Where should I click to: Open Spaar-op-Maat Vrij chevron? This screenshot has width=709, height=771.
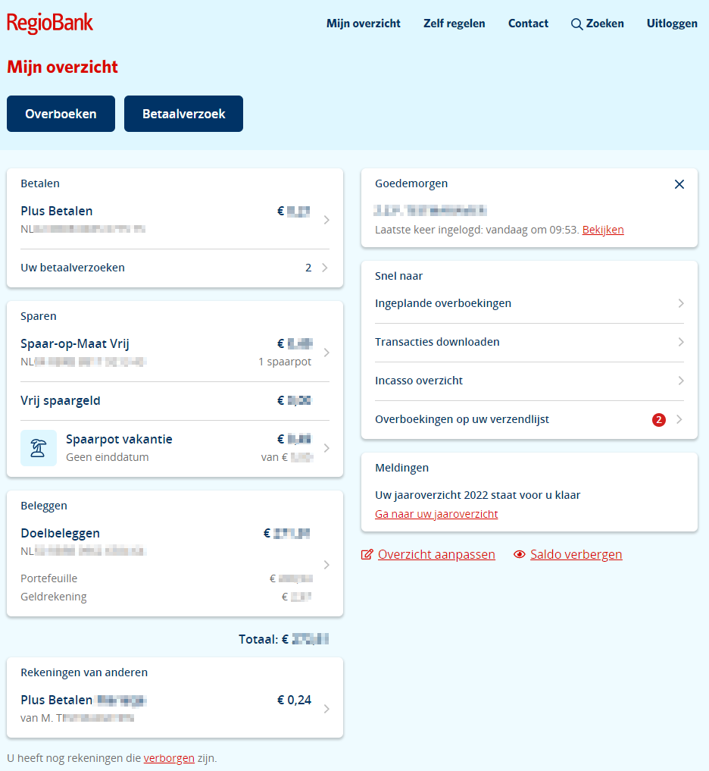pos(326,353)
